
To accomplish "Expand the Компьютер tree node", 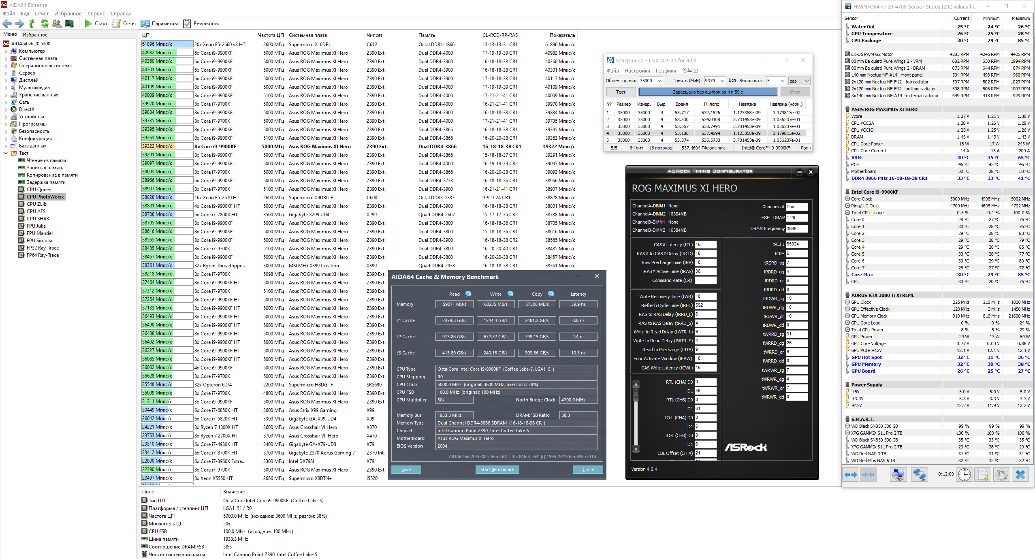I will 6,51.
